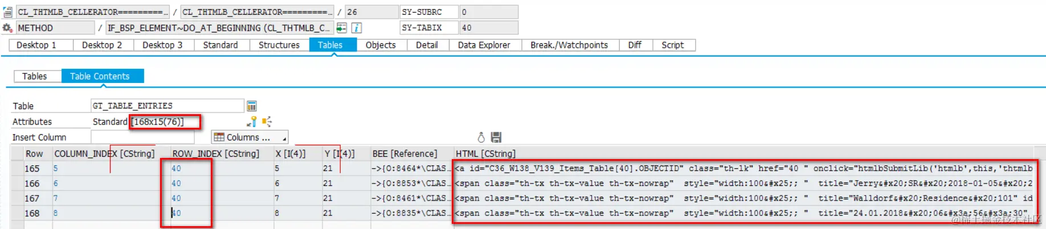Viewport: 1046px width, 229px height.
Task: Click COLUMN_INDEX value 5 in row 165
Action: [x=112, y=169]
